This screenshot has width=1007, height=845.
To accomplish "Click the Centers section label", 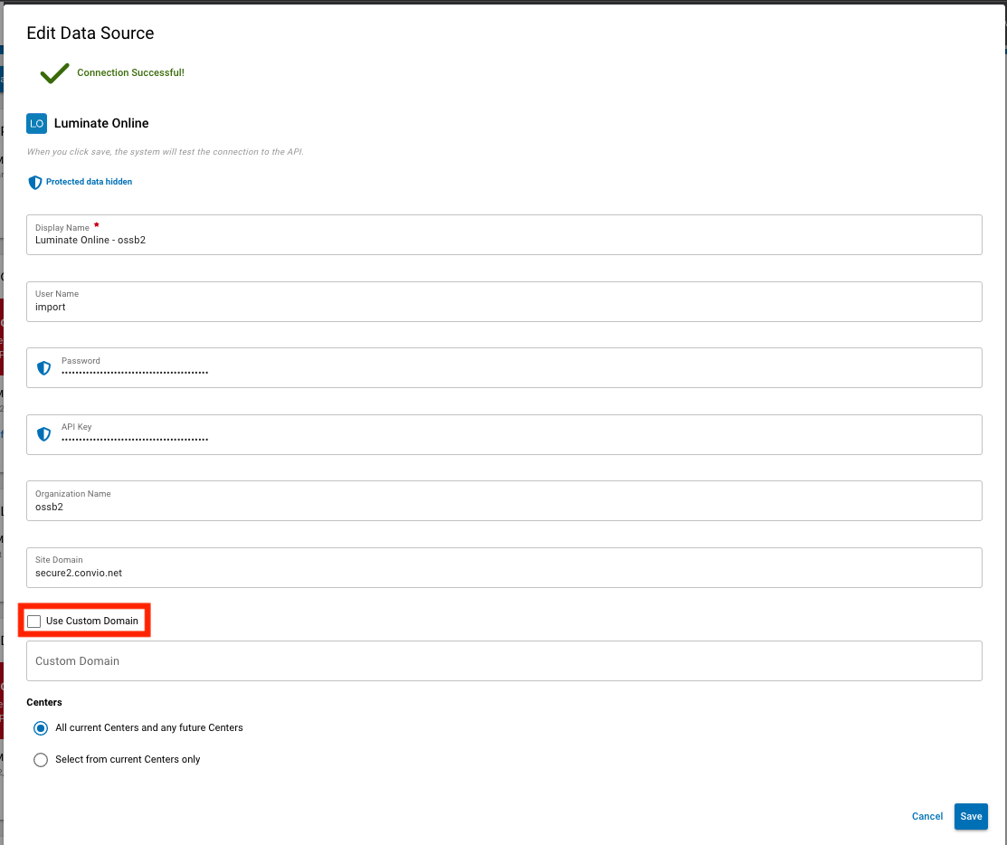I will coord(44,702).
